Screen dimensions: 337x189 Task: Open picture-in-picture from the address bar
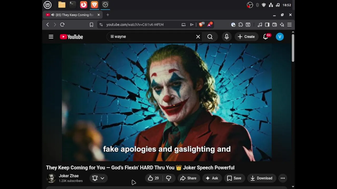[x=184, y=25]
